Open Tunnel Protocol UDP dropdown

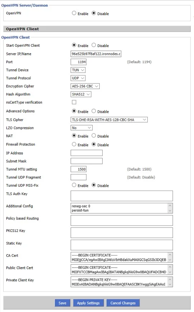click(78, 78)
